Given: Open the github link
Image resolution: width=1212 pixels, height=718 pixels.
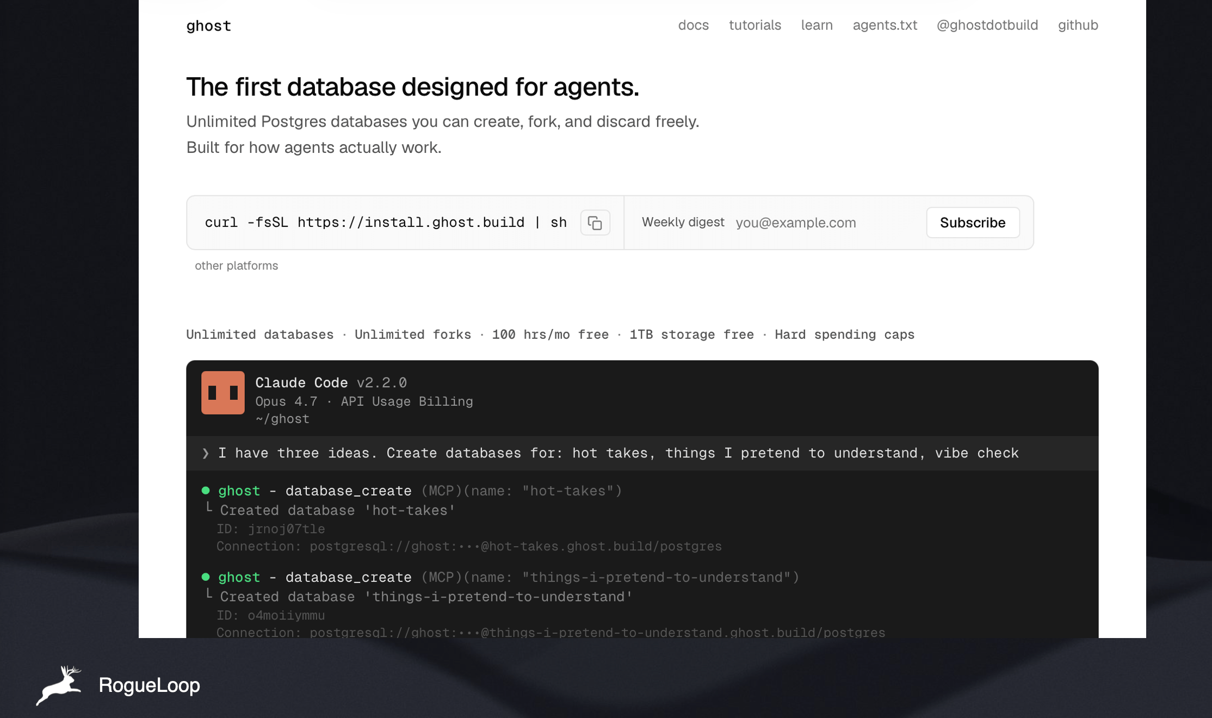Looking at the screenshot, I should (x=1078, y=25).
